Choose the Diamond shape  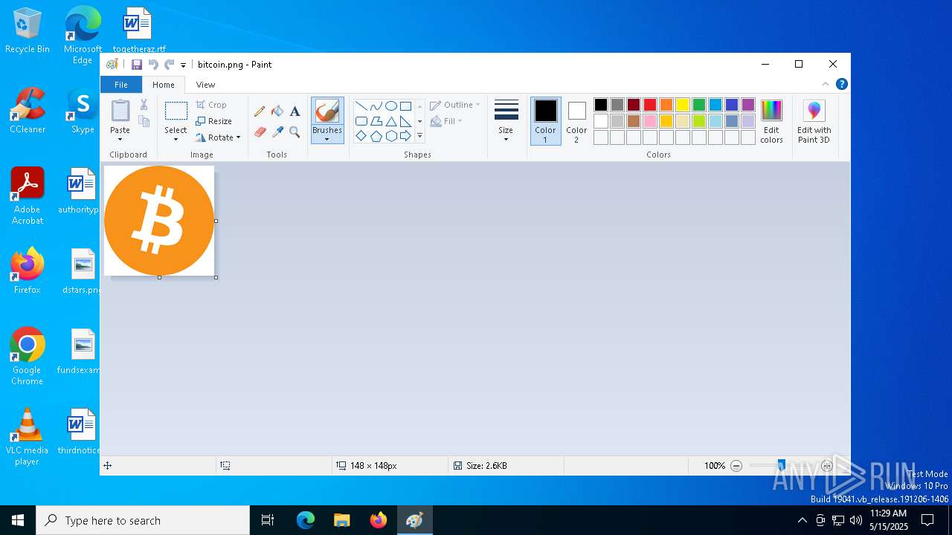[361, 136]
